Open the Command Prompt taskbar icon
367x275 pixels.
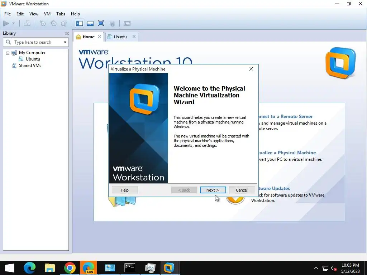130,268
